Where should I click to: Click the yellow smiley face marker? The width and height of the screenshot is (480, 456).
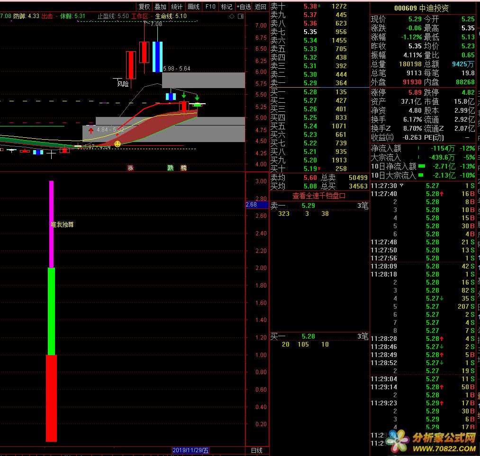coord(118,144)
